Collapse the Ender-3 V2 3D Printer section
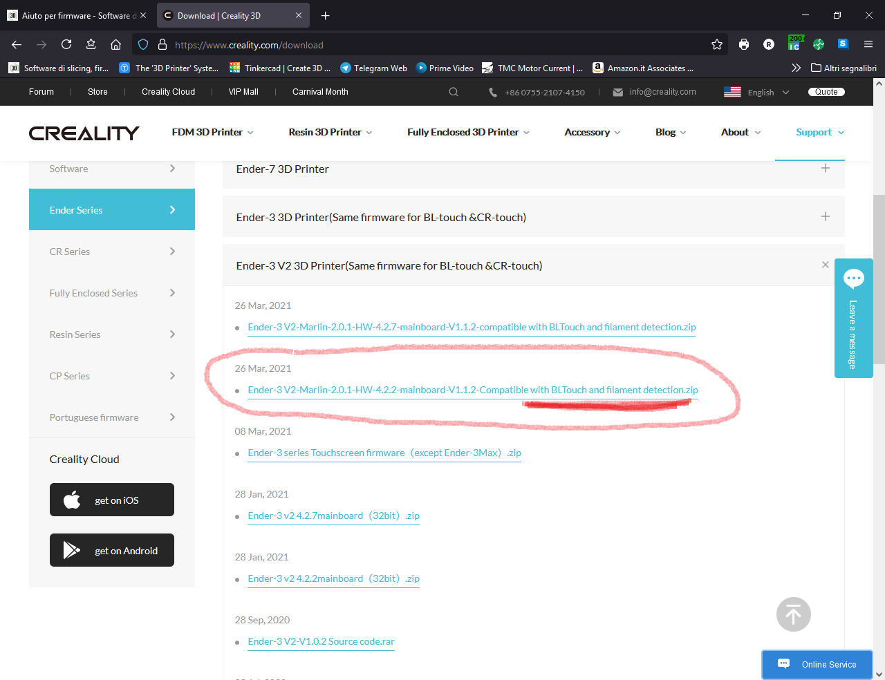The image size is (885, 680). click(x=825, y=265)
